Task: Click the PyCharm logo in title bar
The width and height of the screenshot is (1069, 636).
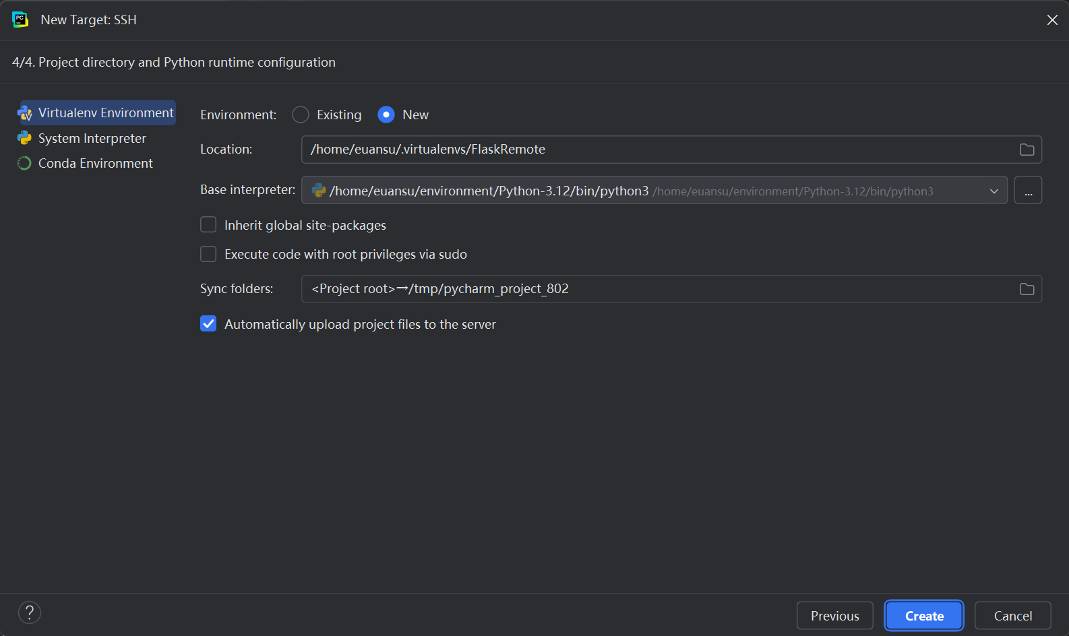Action: click(20, 20)
